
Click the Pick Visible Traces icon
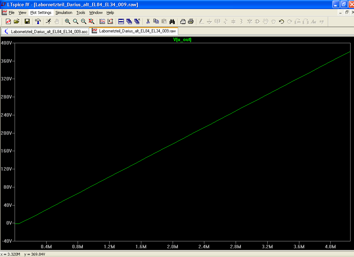102,22
